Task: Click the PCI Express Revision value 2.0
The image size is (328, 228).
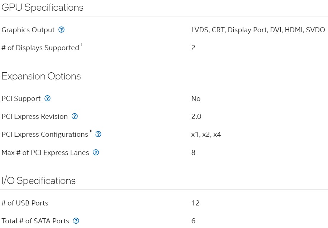Action: tap(196, 116)
